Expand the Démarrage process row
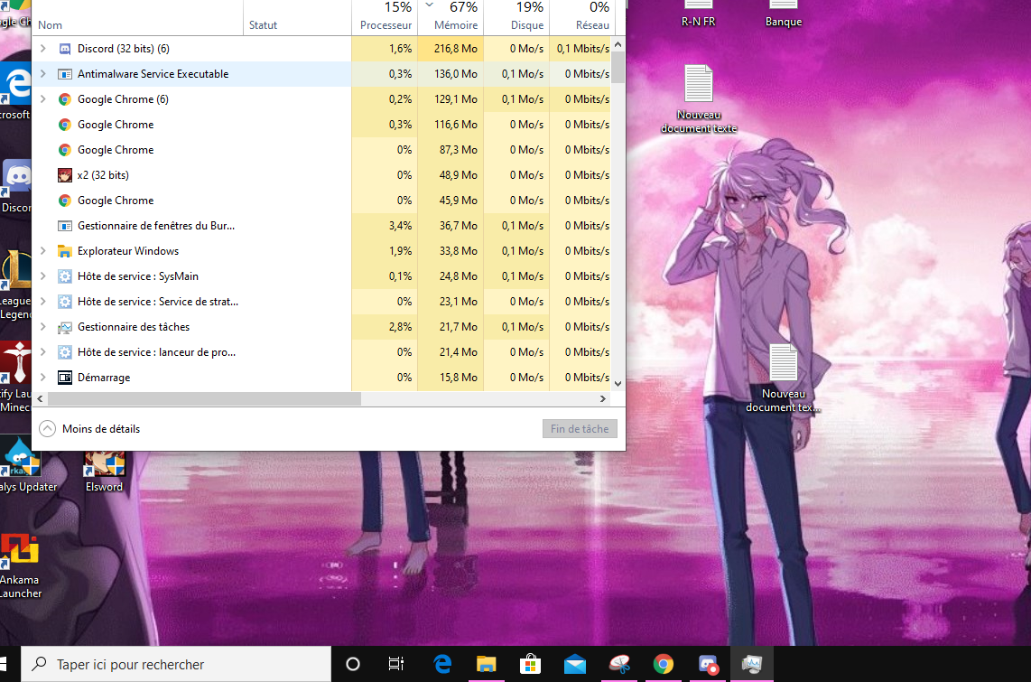This screenshot has width=1031, height=682. [43, 378]
